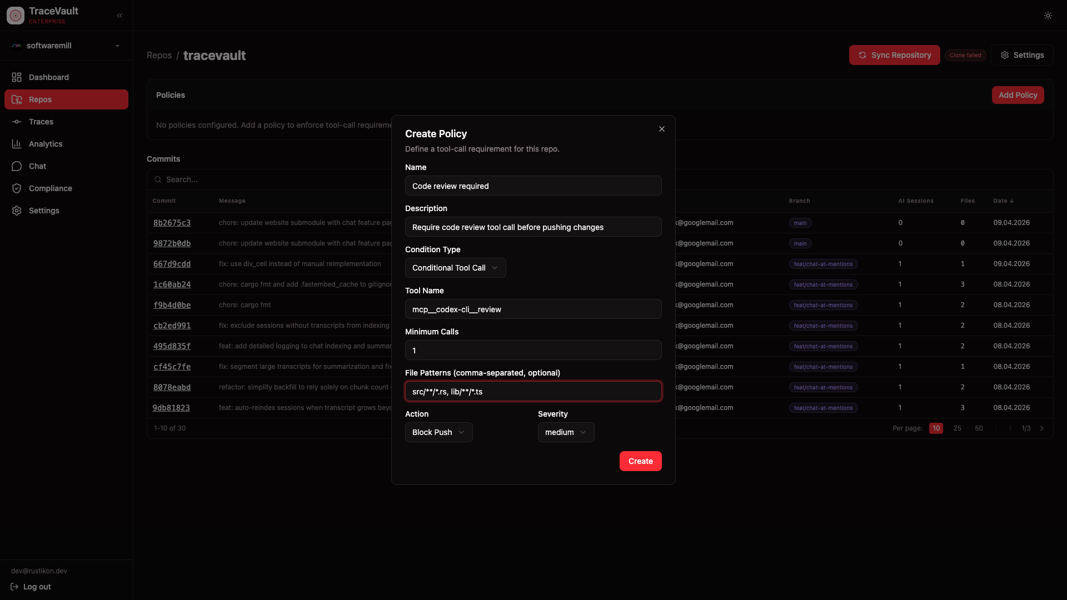The image size is (1067, 600).
Task: Open Settings in the sidebar menu
Action: [44, 211]
